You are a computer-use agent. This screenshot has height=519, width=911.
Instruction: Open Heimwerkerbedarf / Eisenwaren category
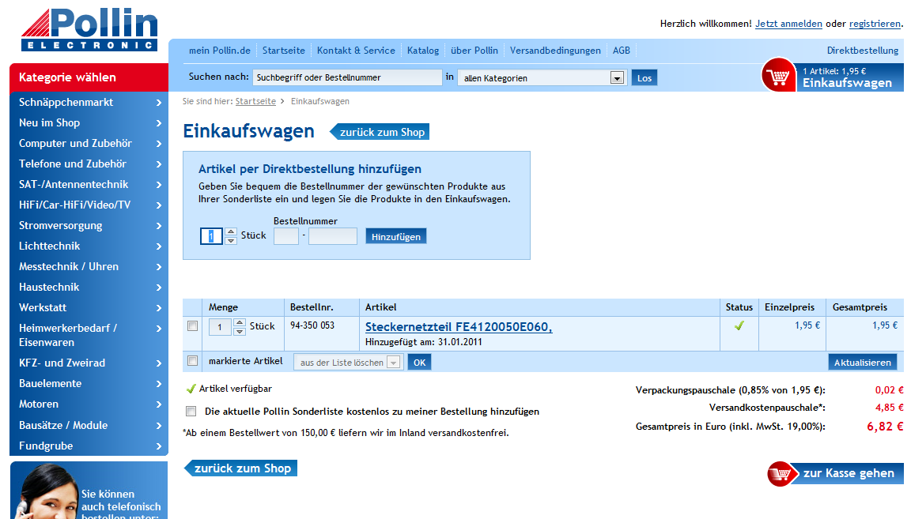click(89, 335)
